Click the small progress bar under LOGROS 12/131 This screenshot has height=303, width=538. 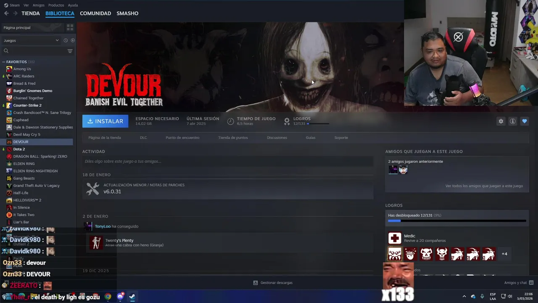[x=318, y=124]
